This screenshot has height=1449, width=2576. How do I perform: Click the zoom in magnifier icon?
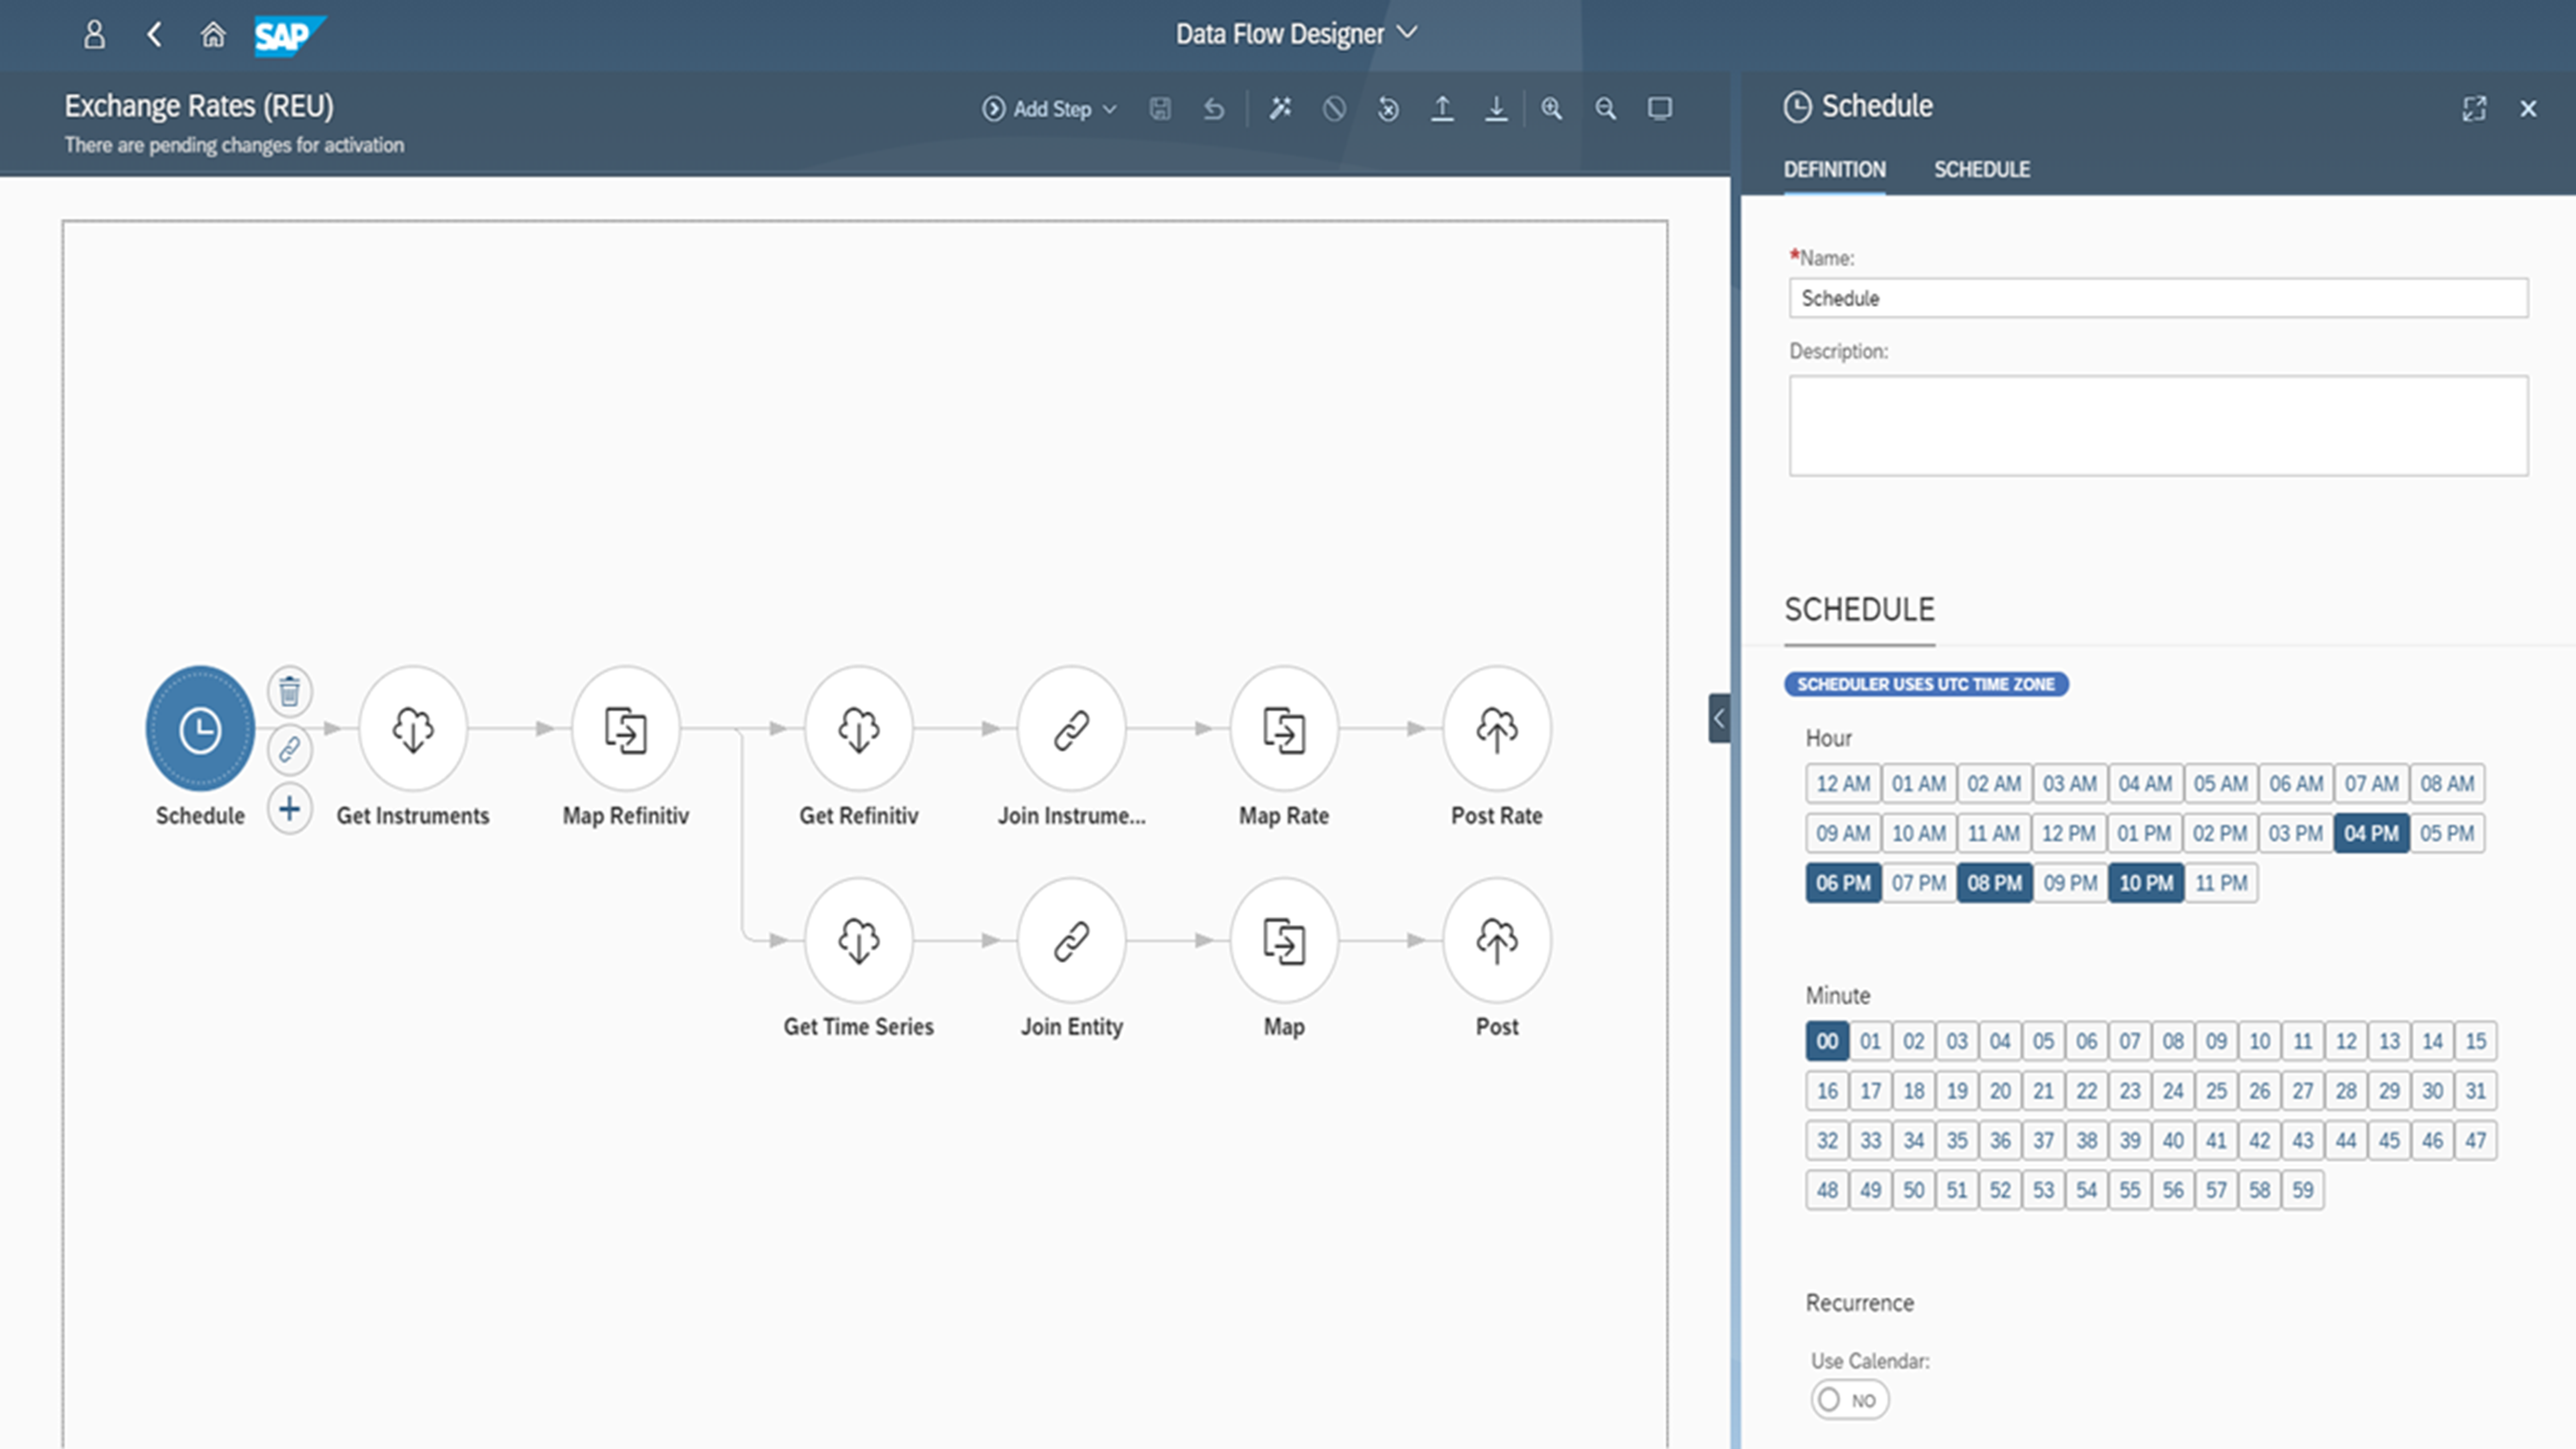(1551, 109)
